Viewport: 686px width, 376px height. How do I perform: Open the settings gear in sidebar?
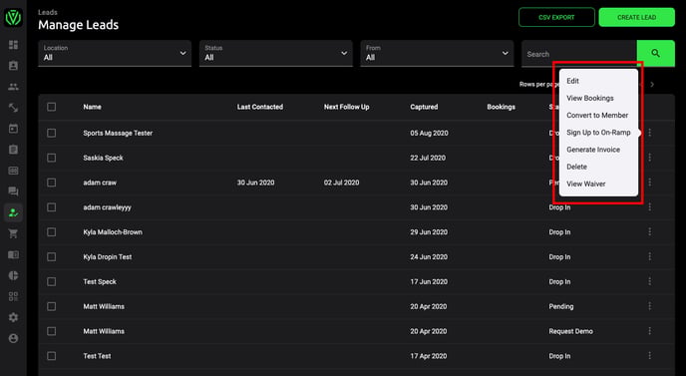14,317
